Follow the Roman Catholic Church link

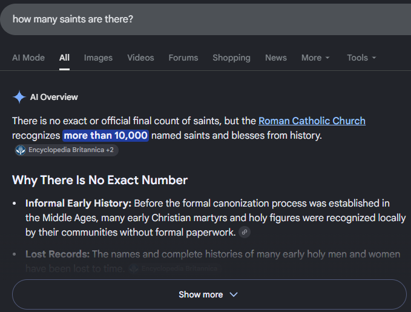click(x=312, y=121)
